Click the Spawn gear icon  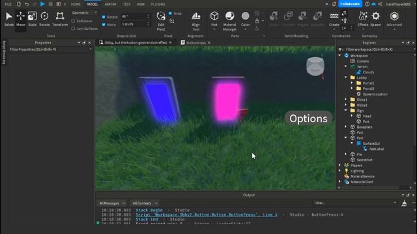(x=376, y=16)
